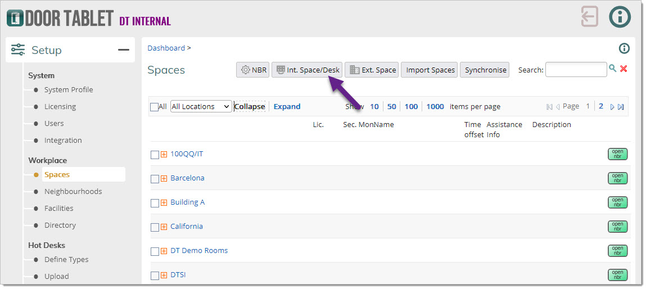Select Licensing under System
Viewport: 646px width, 289px height.
pos(60,107)
